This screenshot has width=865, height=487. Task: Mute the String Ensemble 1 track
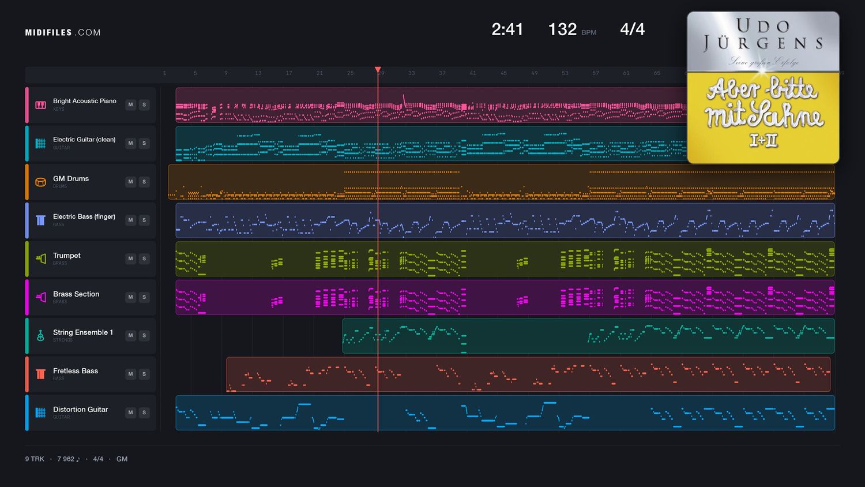click(x=130, y=335)
